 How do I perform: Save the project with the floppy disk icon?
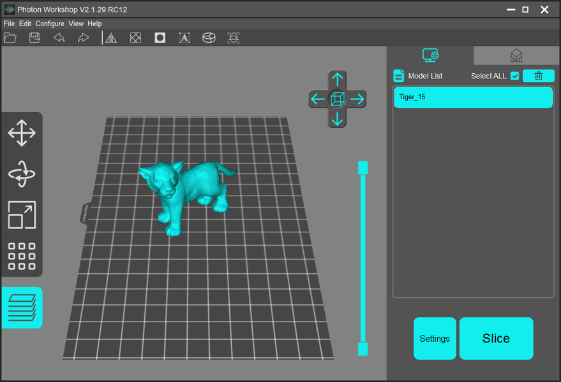(x=34, y=38)
